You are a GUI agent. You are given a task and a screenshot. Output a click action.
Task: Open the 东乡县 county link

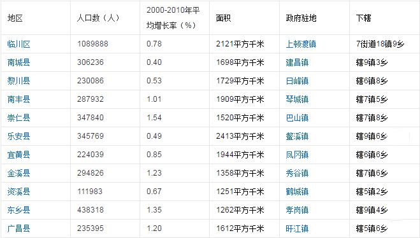pyautogui.click(x=18, y=210)
